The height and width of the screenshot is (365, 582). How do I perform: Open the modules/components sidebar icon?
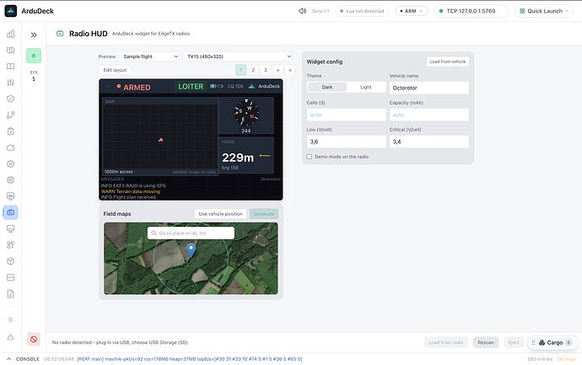pyautogui.click(x=10, y=244)
